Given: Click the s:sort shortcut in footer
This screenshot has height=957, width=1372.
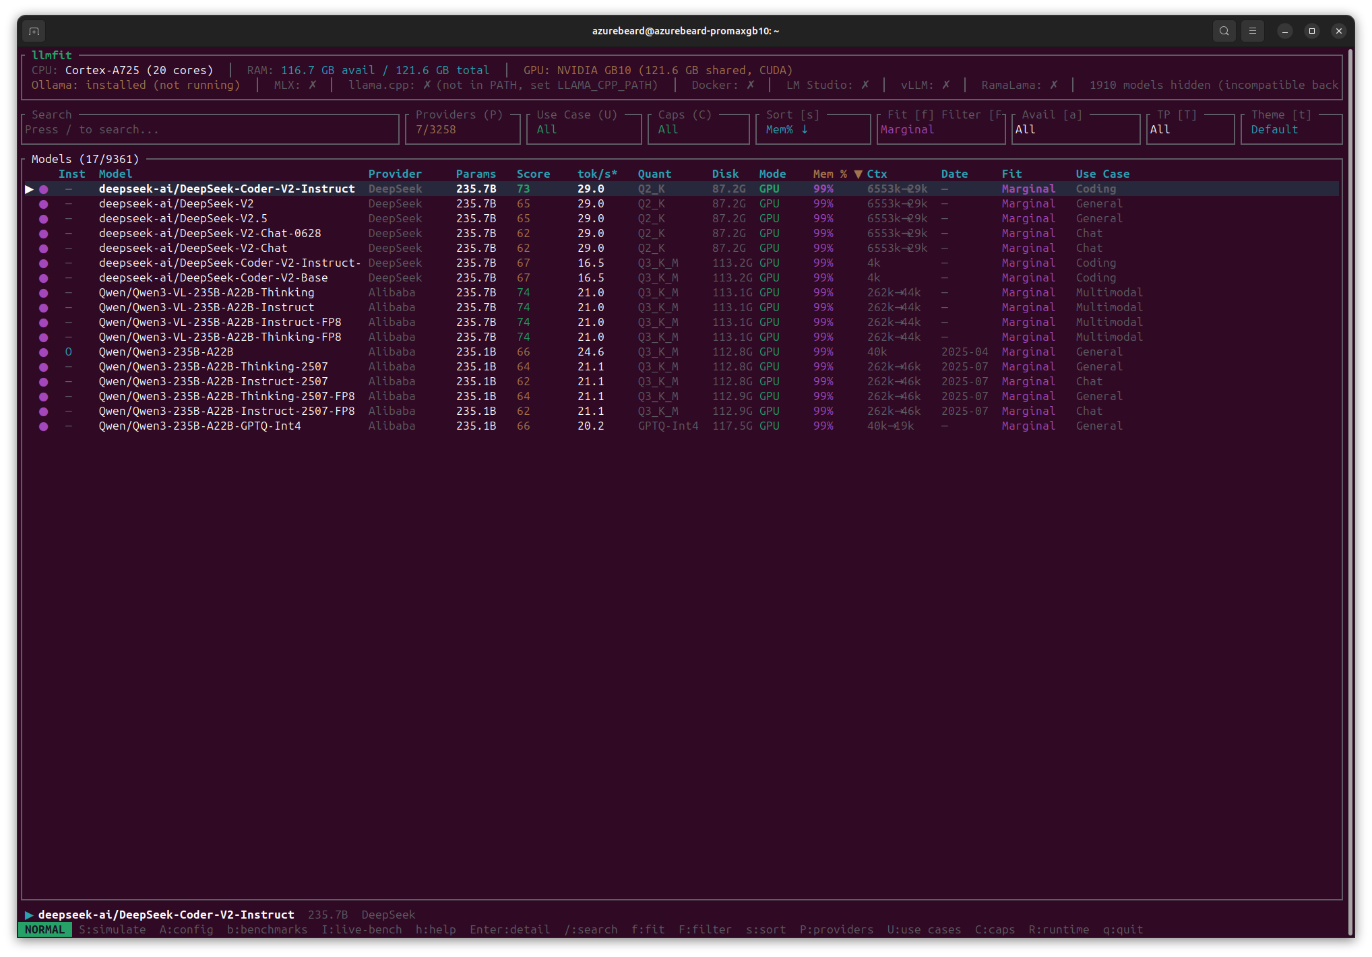Looking at the screenshot, I should pyautogui.click(x=766, y=930).
